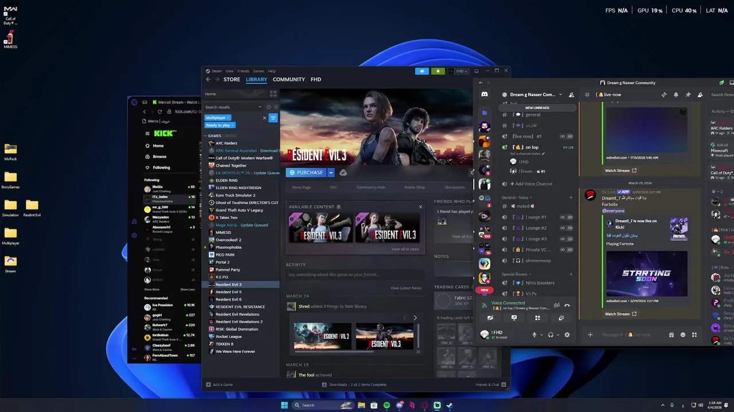Open Kick sidebar hamburger menu
The image size is (734, 412).
pyautogui.click(x=147, y=133)
